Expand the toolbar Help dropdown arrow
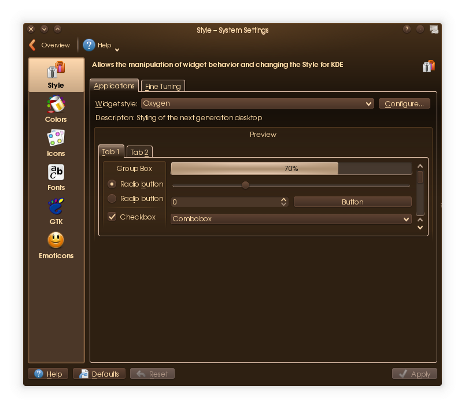Image resolution: width=465 pixels, height=409 pixels. 117,50
